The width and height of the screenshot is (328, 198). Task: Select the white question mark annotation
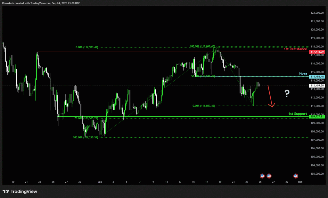coord(287,93)
